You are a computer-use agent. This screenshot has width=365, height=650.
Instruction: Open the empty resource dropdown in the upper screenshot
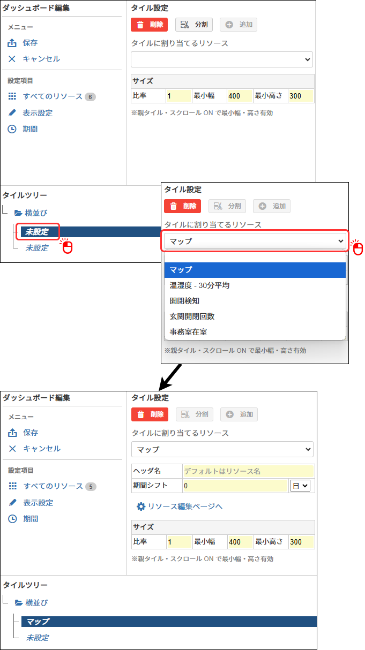pyautogui.click(x=222, y=59)
